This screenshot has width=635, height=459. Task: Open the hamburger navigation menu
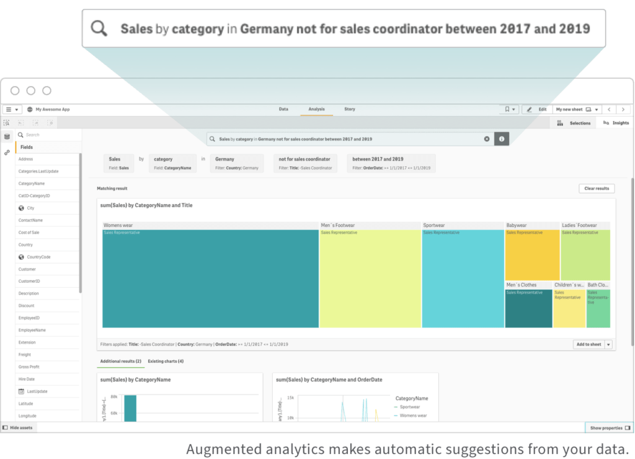tap(12, 109)
